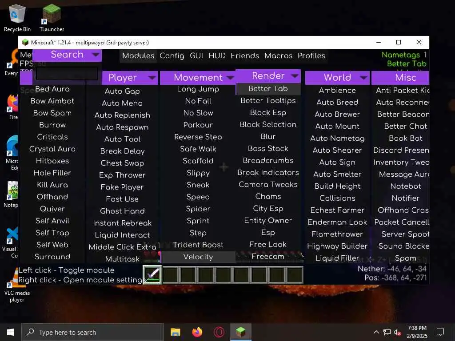Enable the Bow Aimbot module

click(x=52, y=101)
